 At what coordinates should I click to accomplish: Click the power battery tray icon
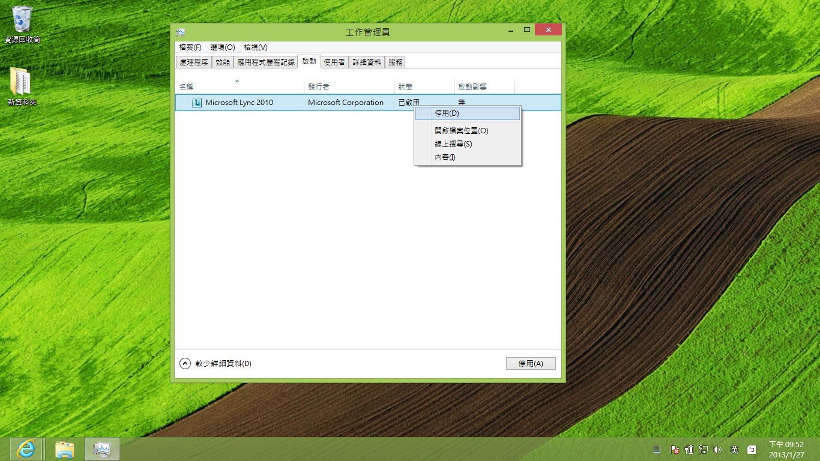click(689, 449)
